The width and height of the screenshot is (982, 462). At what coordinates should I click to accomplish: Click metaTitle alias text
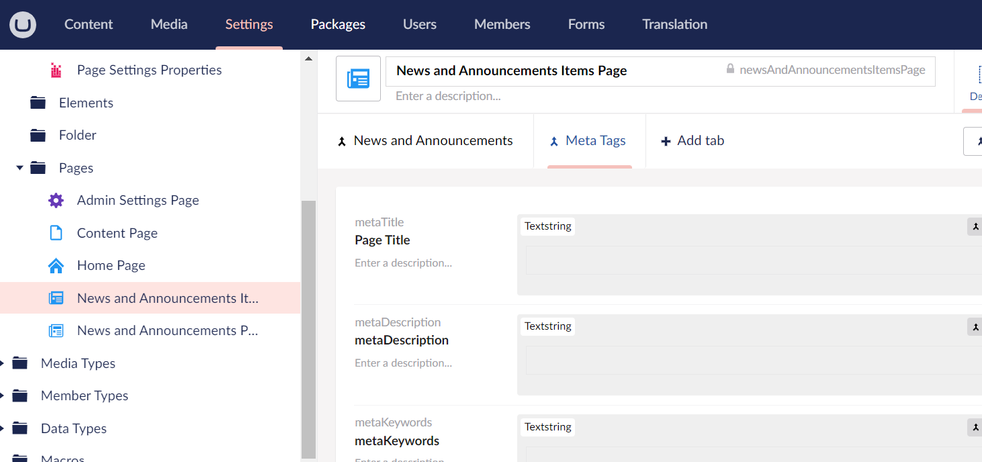380,222
